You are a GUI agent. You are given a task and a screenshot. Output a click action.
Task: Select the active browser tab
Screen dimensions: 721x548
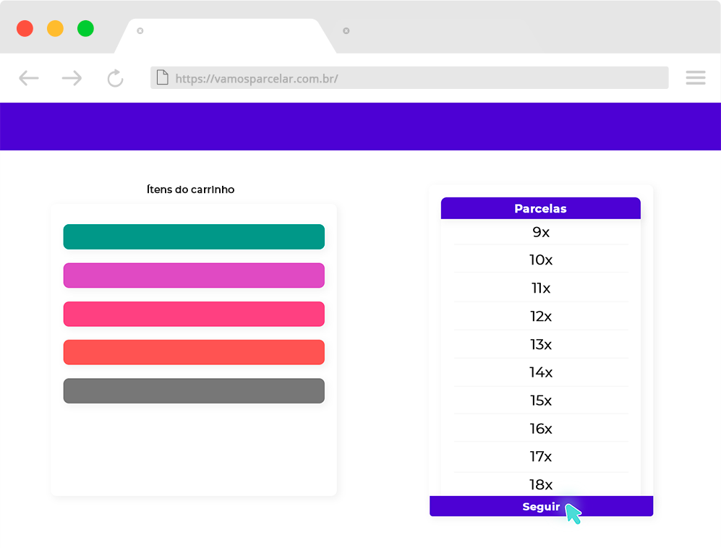224,35
